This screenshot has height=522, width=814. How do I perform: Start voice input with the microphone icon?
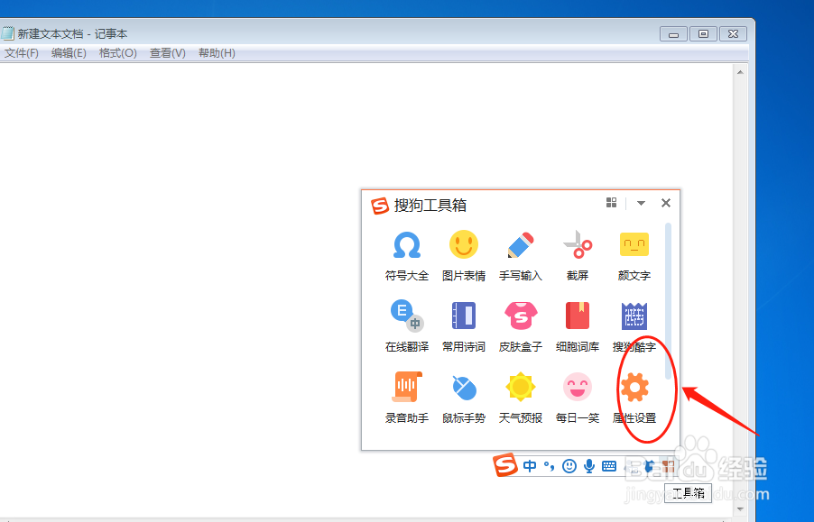(x=589, y=466)
